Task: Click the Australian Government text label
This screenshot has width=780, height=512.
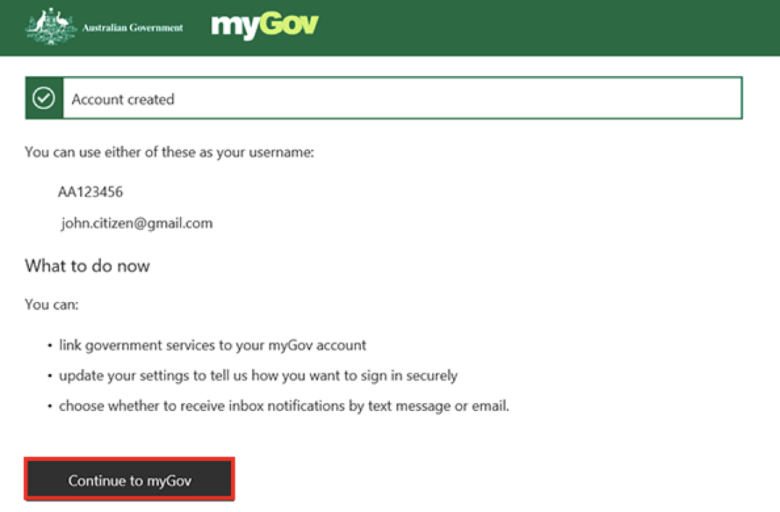Action: coord(132,28)
